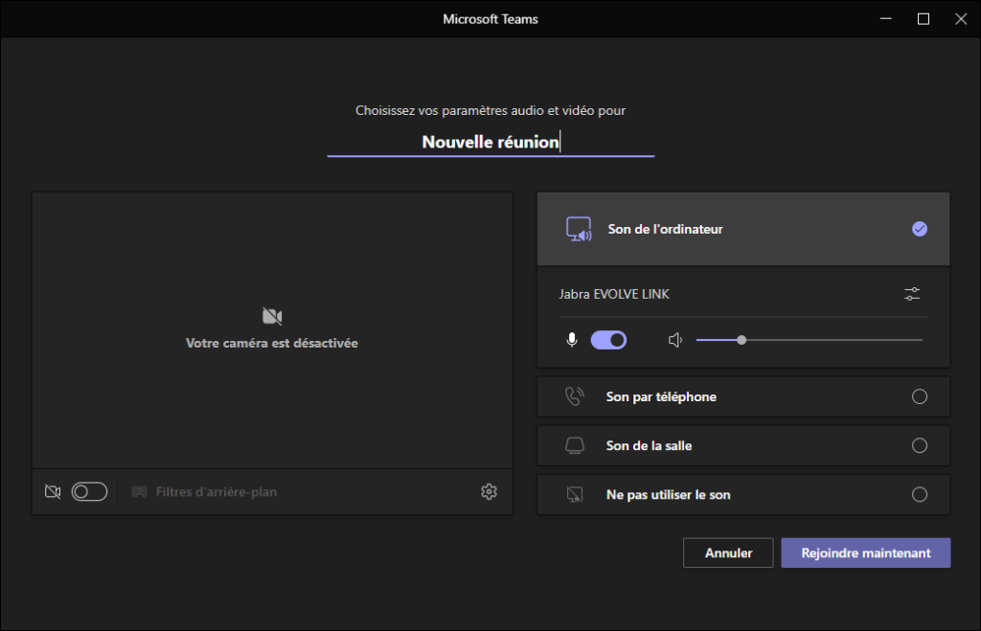Click the checked Son de l'ordinateur indicator
This screenshot has width=981, height=631.
919,229
